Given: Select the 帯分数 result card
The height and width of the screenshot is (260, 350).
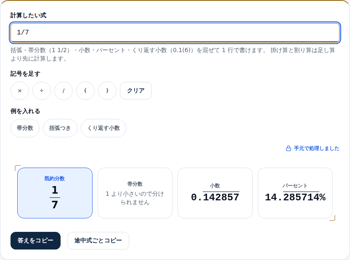Looking at the screenshot, I should 135,193.
